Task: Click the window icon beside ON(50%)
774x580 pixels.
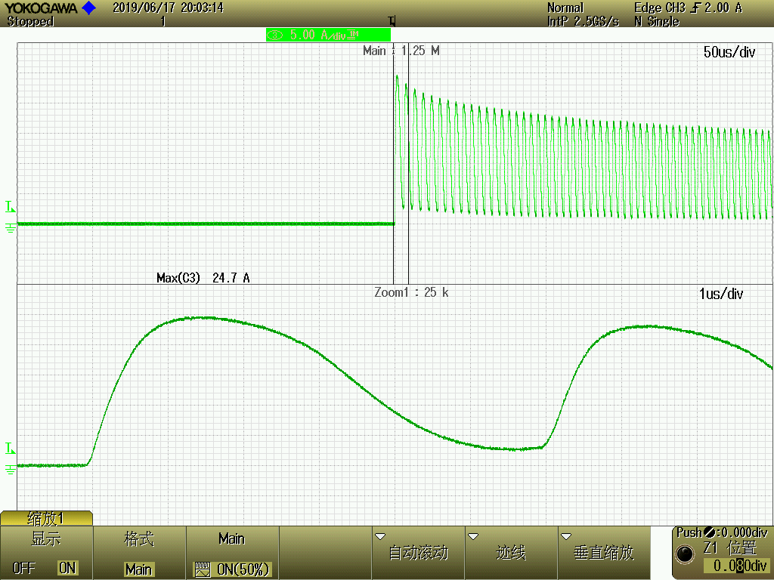Action: click(x=203, y=569)
